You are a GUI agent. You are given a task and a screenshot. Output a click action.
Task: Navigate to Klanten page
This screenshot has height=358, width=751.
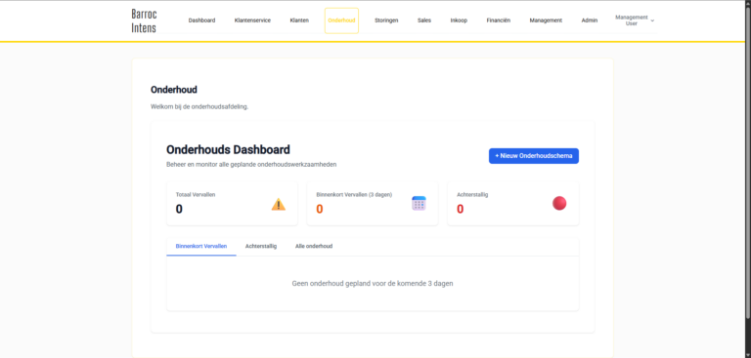(299, 20)
